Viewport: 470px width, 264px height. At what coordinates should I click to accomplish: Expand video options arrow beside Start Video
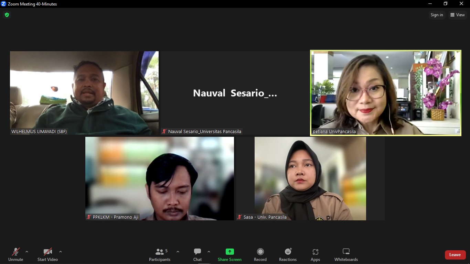[x=61, y=252]
